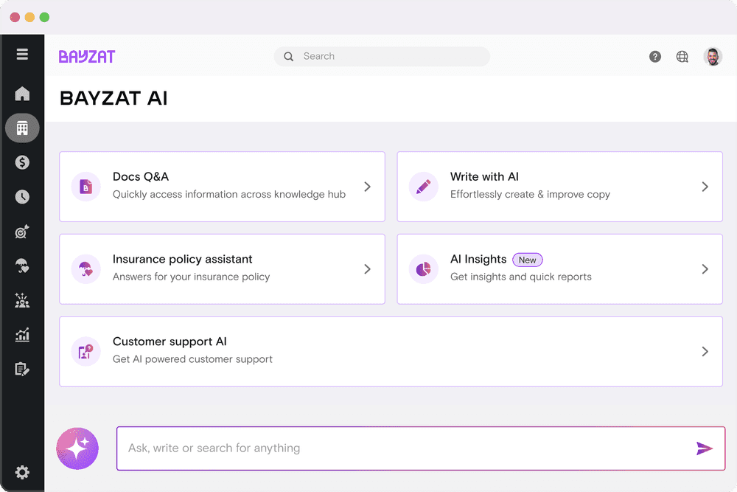Screen dimensions: 737x492
Task: Open Insurance policy assistant card
Action: 221,268
